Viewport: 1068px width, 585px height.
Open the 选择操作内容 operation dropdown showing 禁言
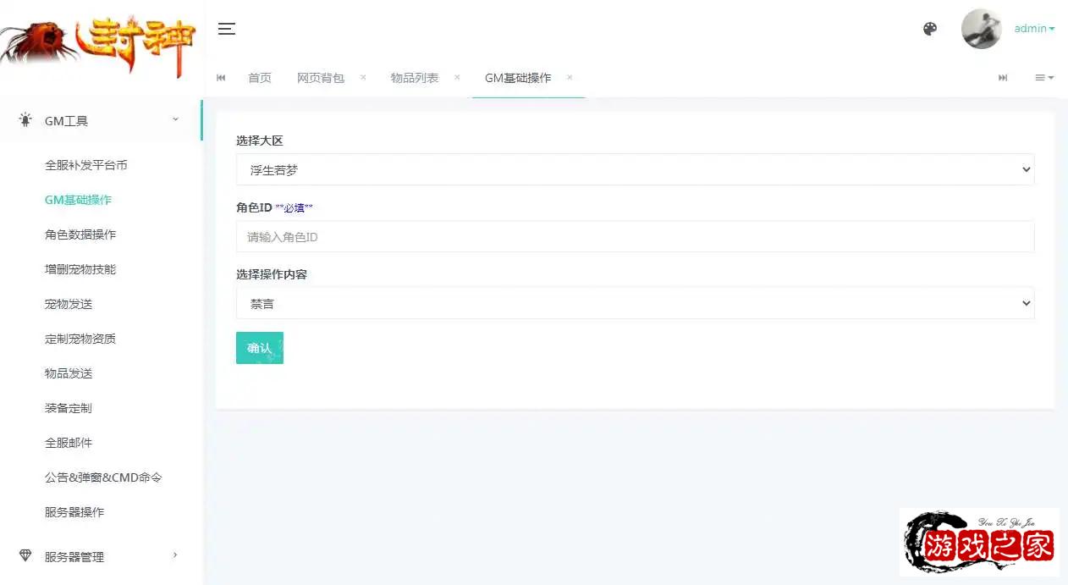tap(635, 302)
